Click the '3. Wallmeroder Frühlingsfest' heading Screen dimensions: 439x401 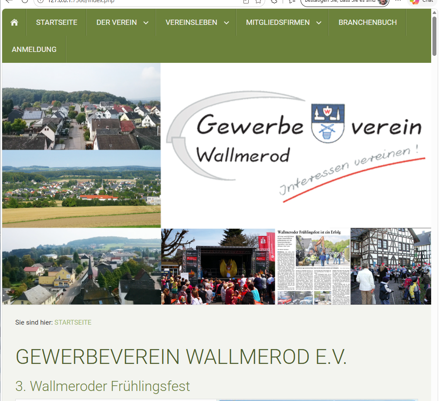(103, 386)
